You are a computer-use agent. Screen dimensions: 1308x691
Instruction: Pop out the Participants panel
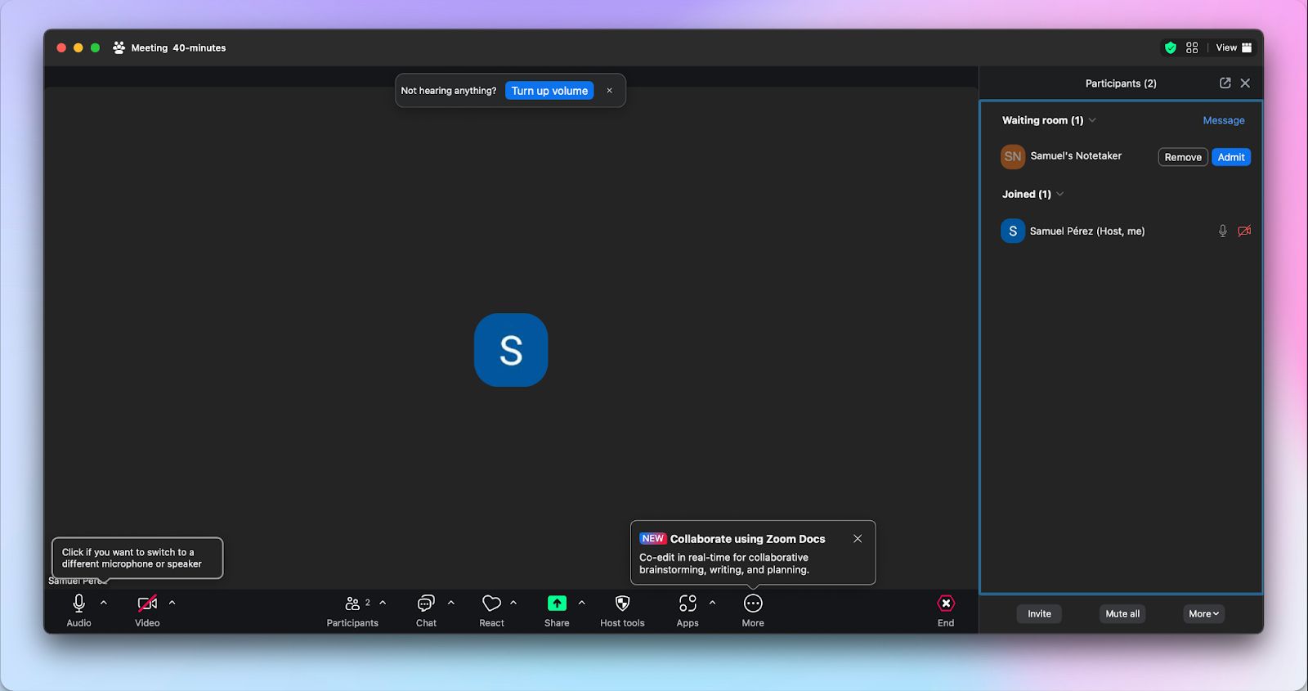tap(1225, 83)
